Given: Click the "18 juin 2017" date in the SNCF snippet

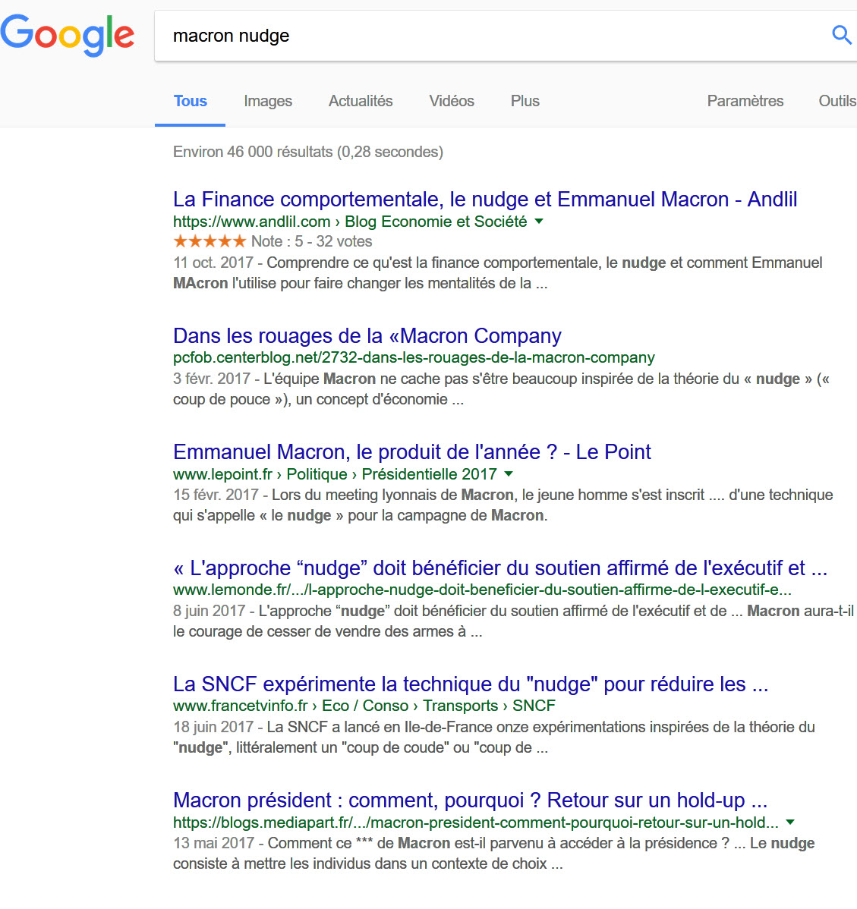Looking at the screenshot, I should [x=213, y=727].
